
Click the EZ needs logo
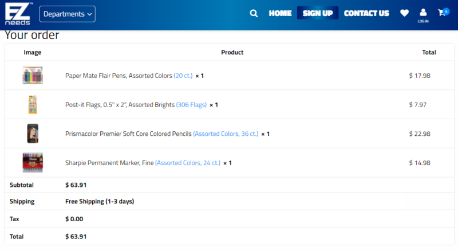(18, 14)
